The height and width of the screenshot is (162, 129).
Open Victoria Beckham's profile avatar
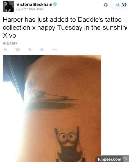click(x=8, y=6)
